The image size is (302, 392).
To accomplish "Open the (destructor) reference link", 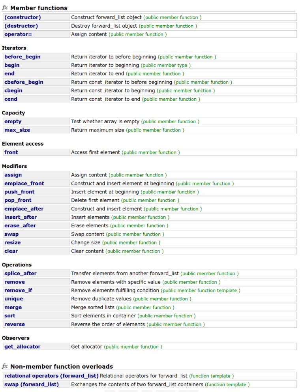I will (21, 26).
